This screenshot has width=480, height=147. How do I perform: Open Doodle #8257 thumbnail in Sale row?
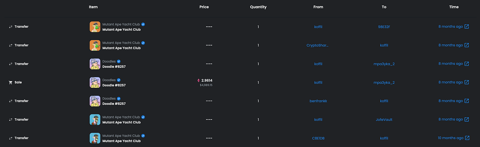[95, 82]
